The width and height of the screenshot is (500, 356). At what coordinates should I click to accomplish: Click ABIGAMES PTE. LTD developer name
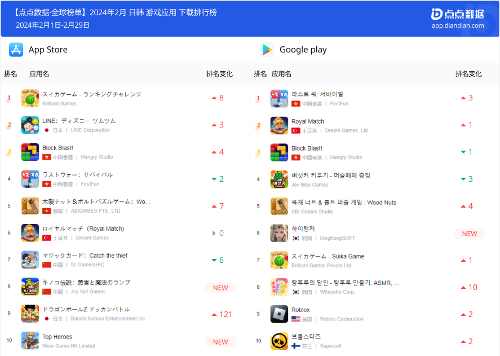96,211
